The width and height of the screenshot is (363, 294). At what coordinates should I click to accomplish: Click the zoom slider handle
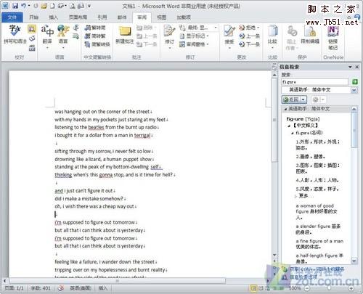coord(329,288)
